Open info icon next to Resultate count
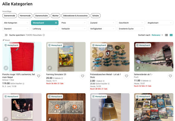 pos(44,35)
